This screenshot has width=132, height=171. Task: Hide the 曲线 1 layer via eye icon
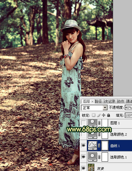(x=84, y=145)
